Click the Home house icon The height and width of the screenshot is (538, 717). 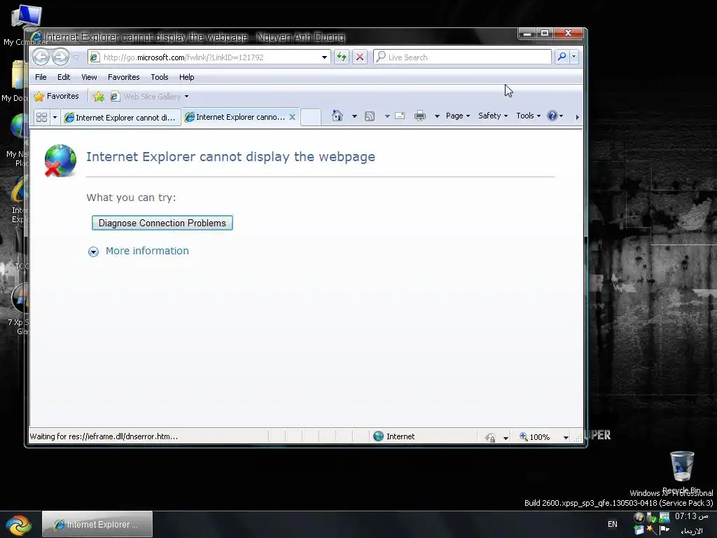(337, 116)
